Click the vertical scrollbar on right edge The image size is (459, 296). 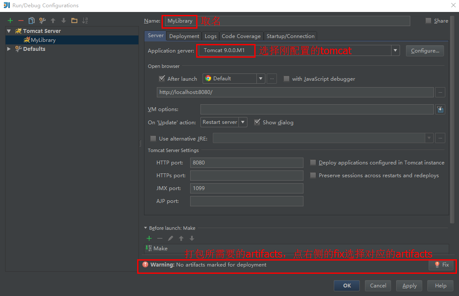(452, 119)
